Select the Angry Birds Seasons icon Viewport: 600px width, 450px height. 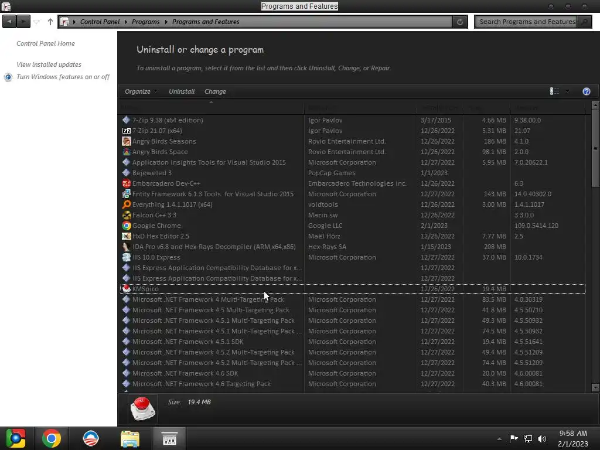point(127,141)
